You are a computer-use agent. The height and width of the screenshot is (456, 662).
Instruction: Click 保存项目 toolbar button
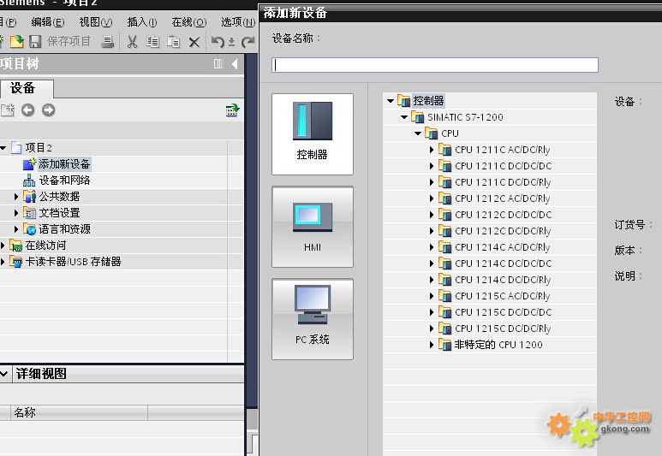point(69,41)
